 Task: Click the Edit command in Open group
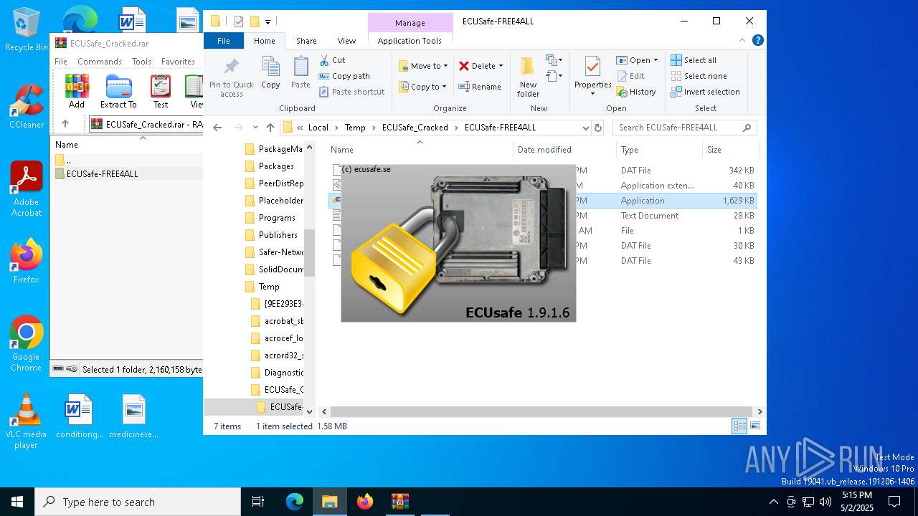tap(630, 76)
